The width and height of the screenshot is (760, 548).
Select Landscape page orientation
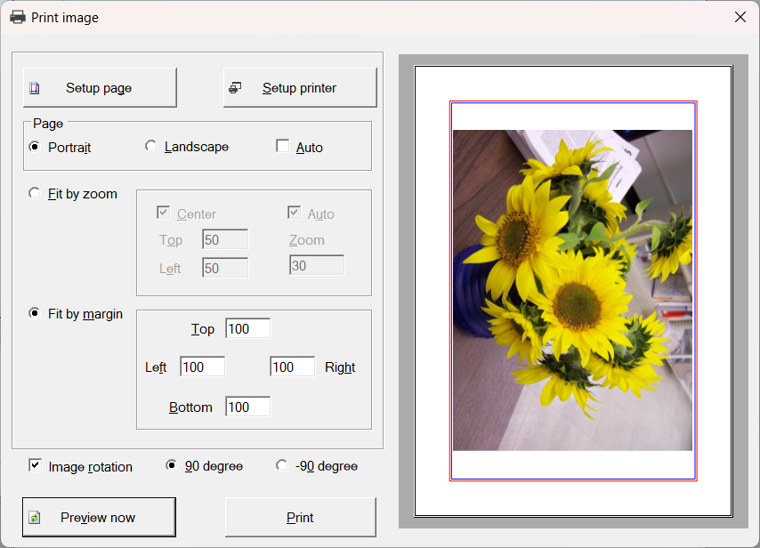tap(150, 147)
